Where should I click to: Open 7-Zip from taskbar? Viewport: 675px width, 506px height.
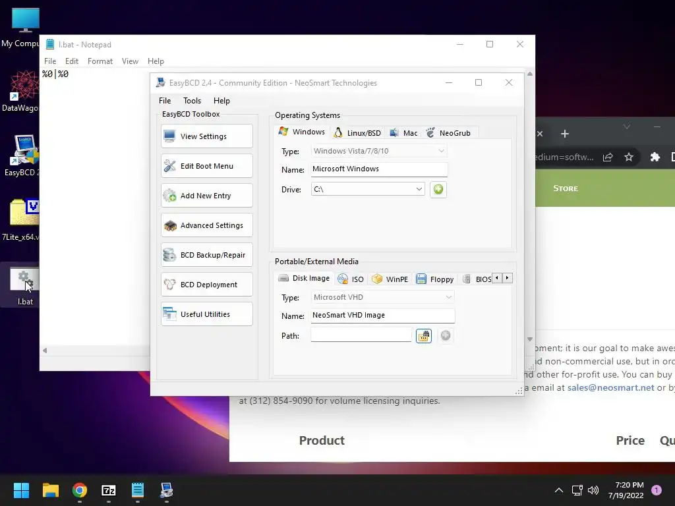(109, 490)
